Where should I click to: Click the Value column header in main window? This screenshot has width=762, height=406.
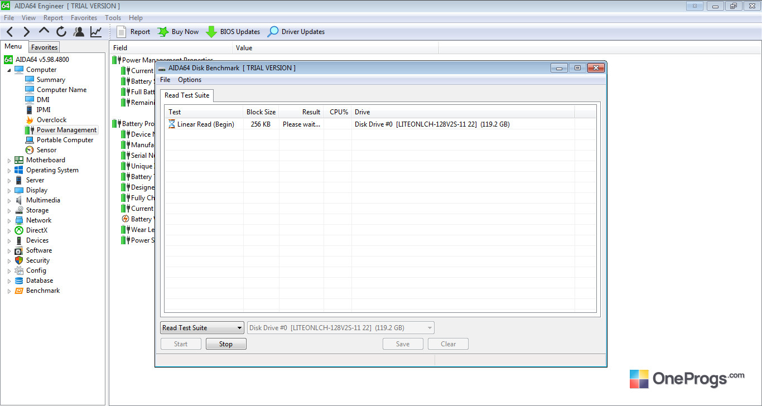pyautogui.click(x=335, y=48)
